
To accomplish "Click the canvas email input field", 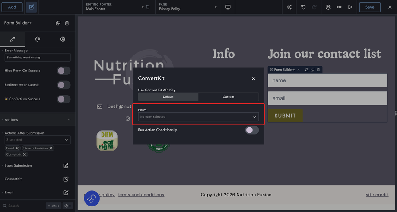I will [327, 98].
